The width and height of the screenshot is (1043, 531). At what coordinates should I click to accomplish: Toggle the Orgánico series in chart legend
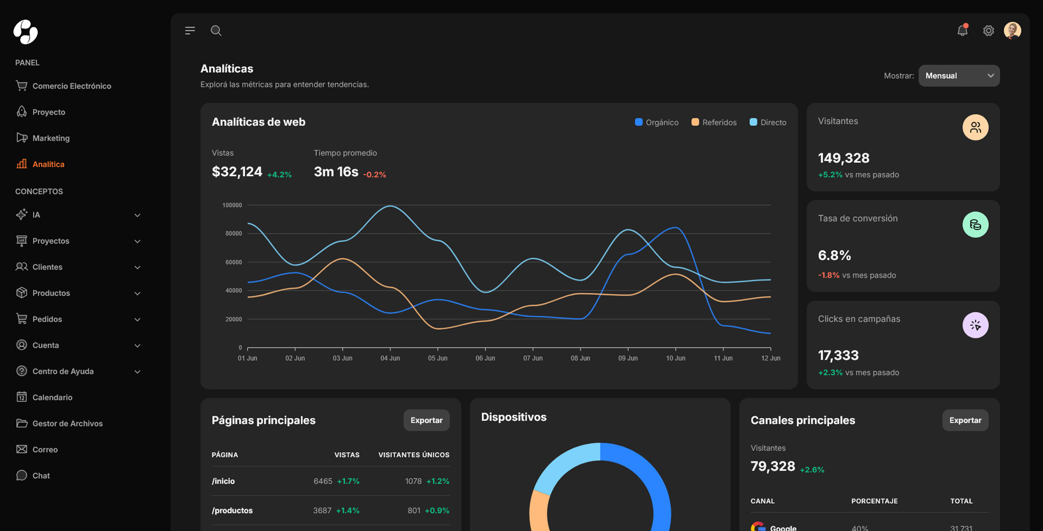coord(657,122)
